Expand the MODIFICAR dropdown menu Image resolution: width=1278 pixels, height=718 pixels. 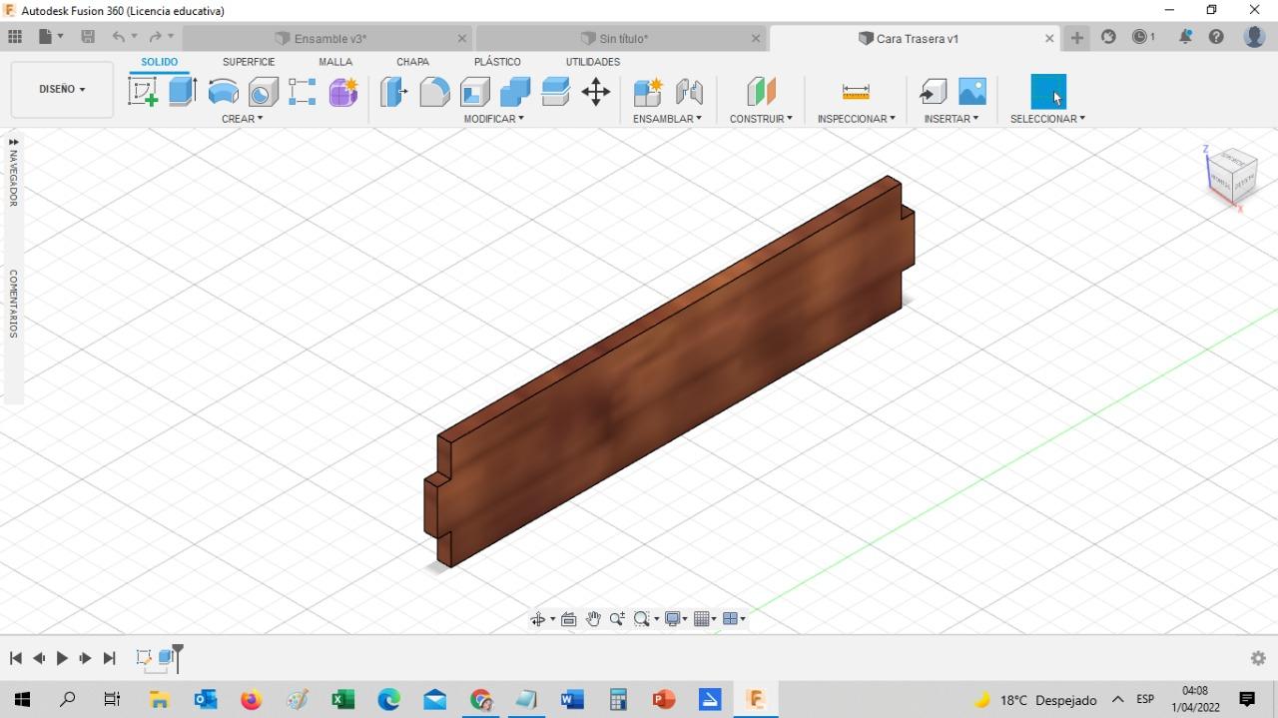coord(493,119)
